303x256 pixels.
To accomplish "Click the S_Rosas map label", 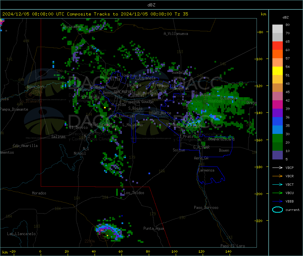I will click(135, 109).
